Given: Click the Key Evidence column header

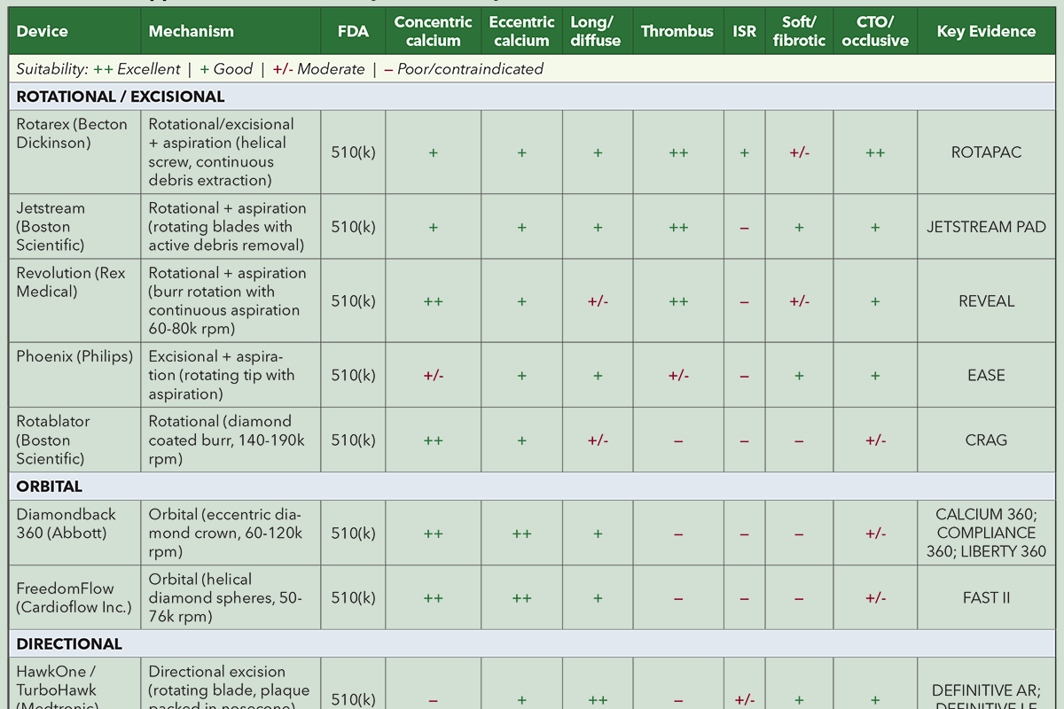Looking at the screenshot, I should coord(987,31).
